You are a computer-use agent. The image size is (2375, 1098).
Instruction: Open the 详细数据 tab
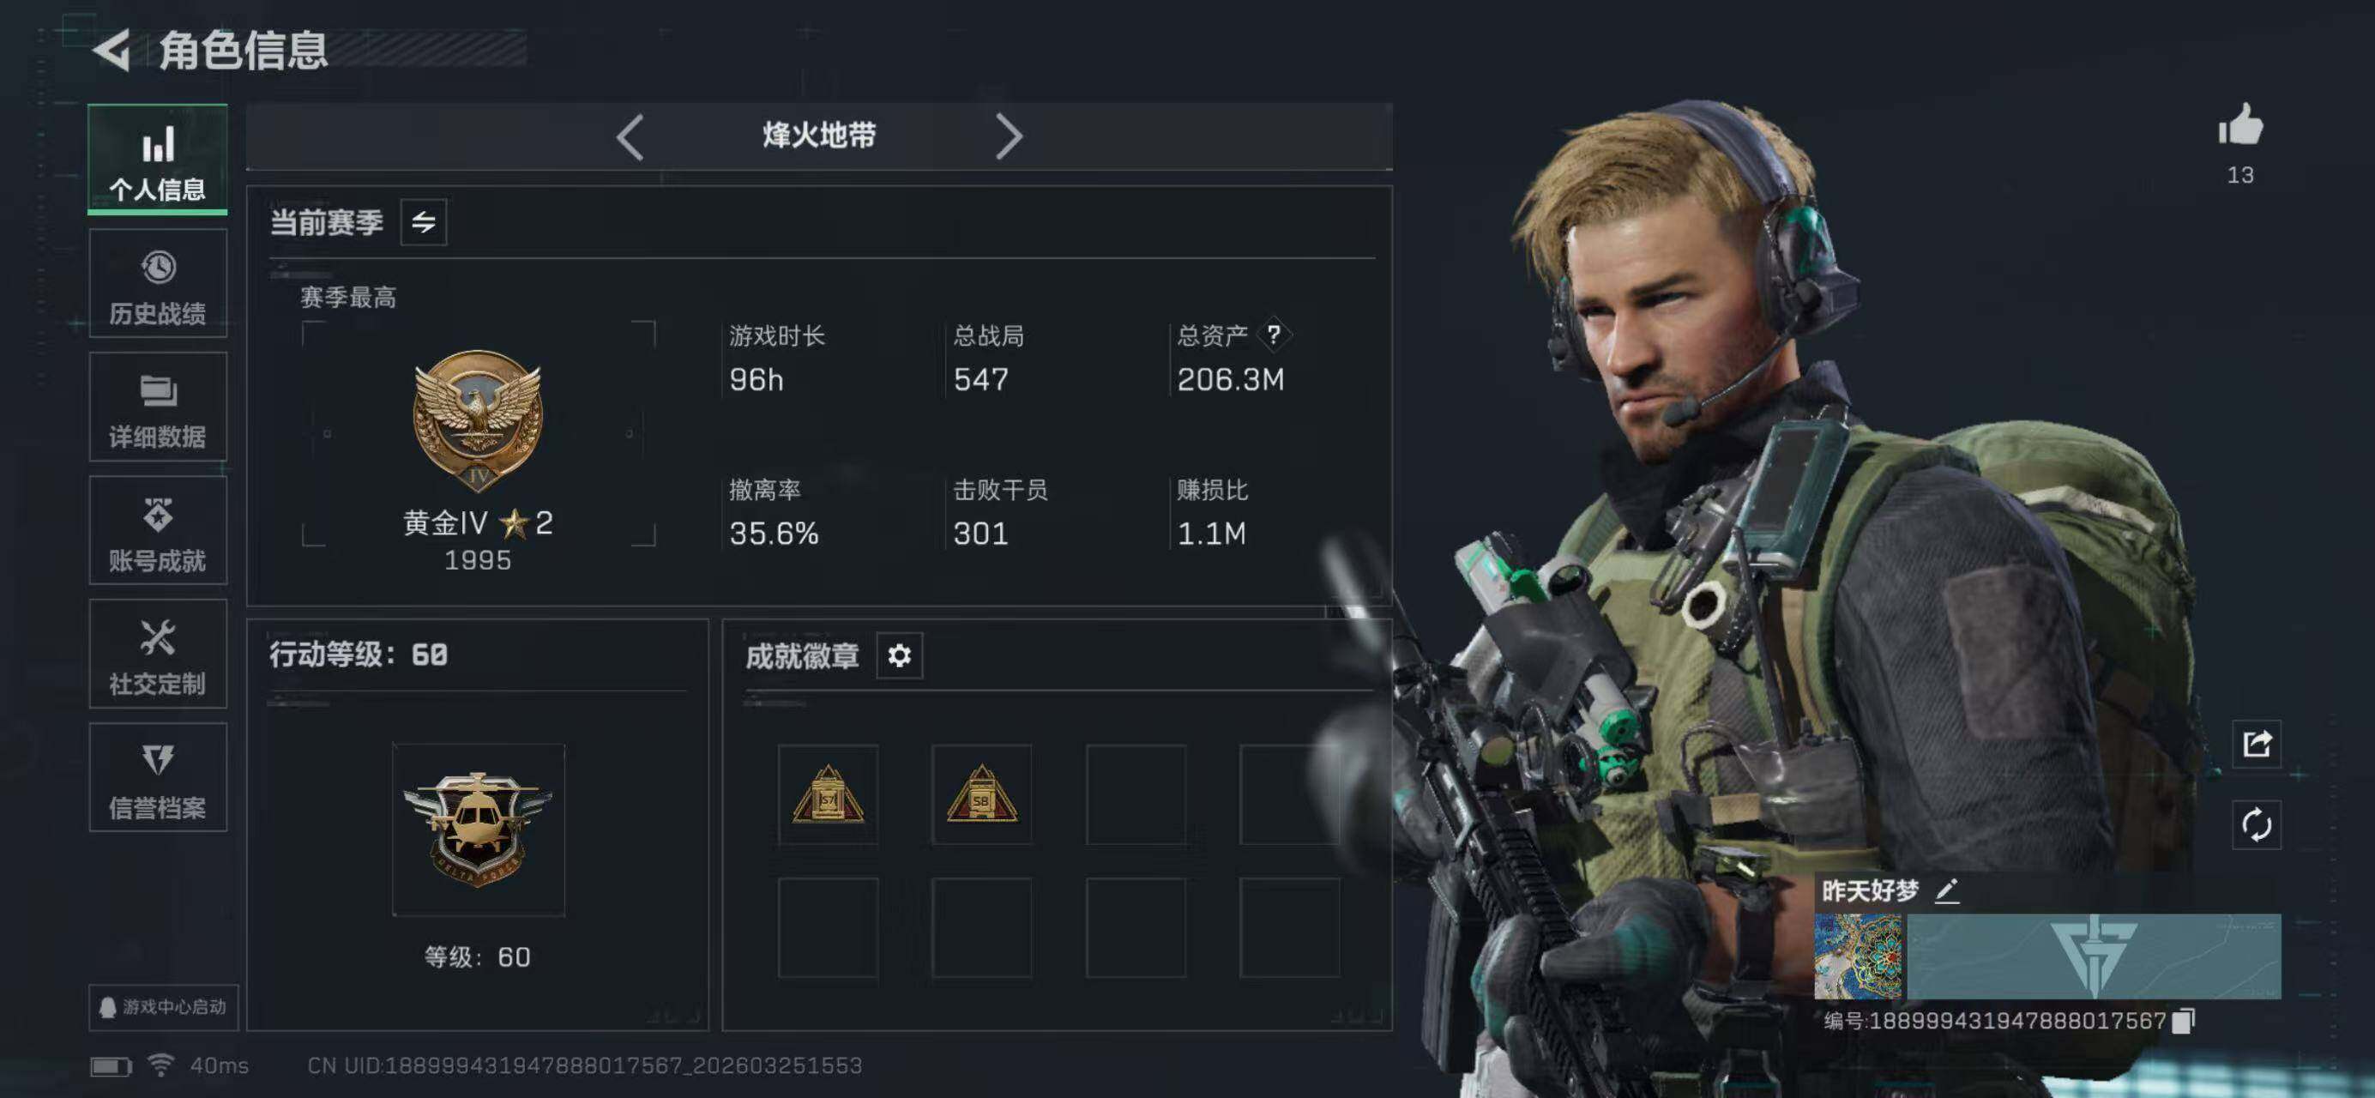coord(158,407)
